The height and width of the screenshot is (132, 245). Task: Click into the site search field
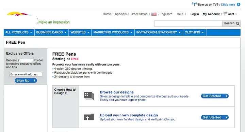(x=188, y=24)
